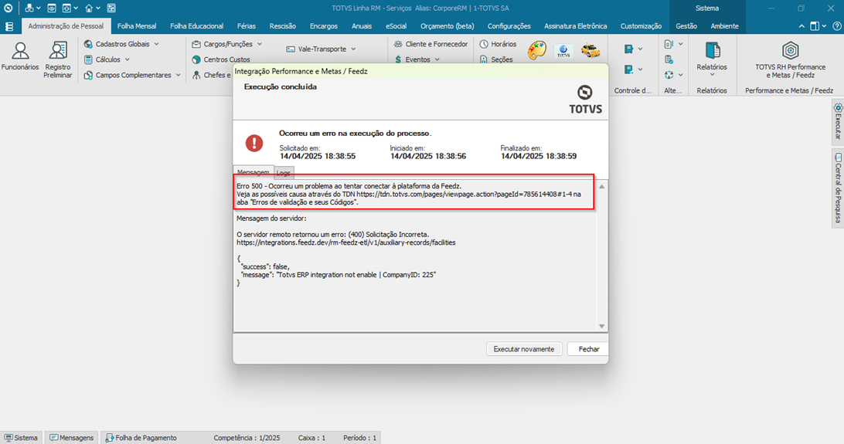
Task: Click the message scrollbar down arrow
Action: pos(602,327)
